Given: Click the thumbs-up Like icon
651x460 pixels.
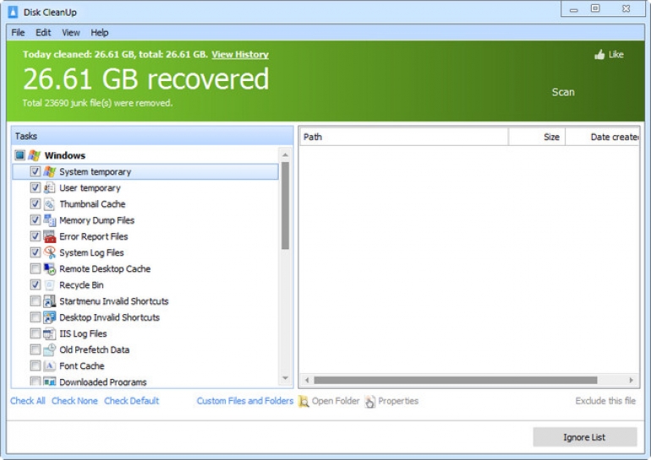Looking at the screenshot, I should [599, 54].
